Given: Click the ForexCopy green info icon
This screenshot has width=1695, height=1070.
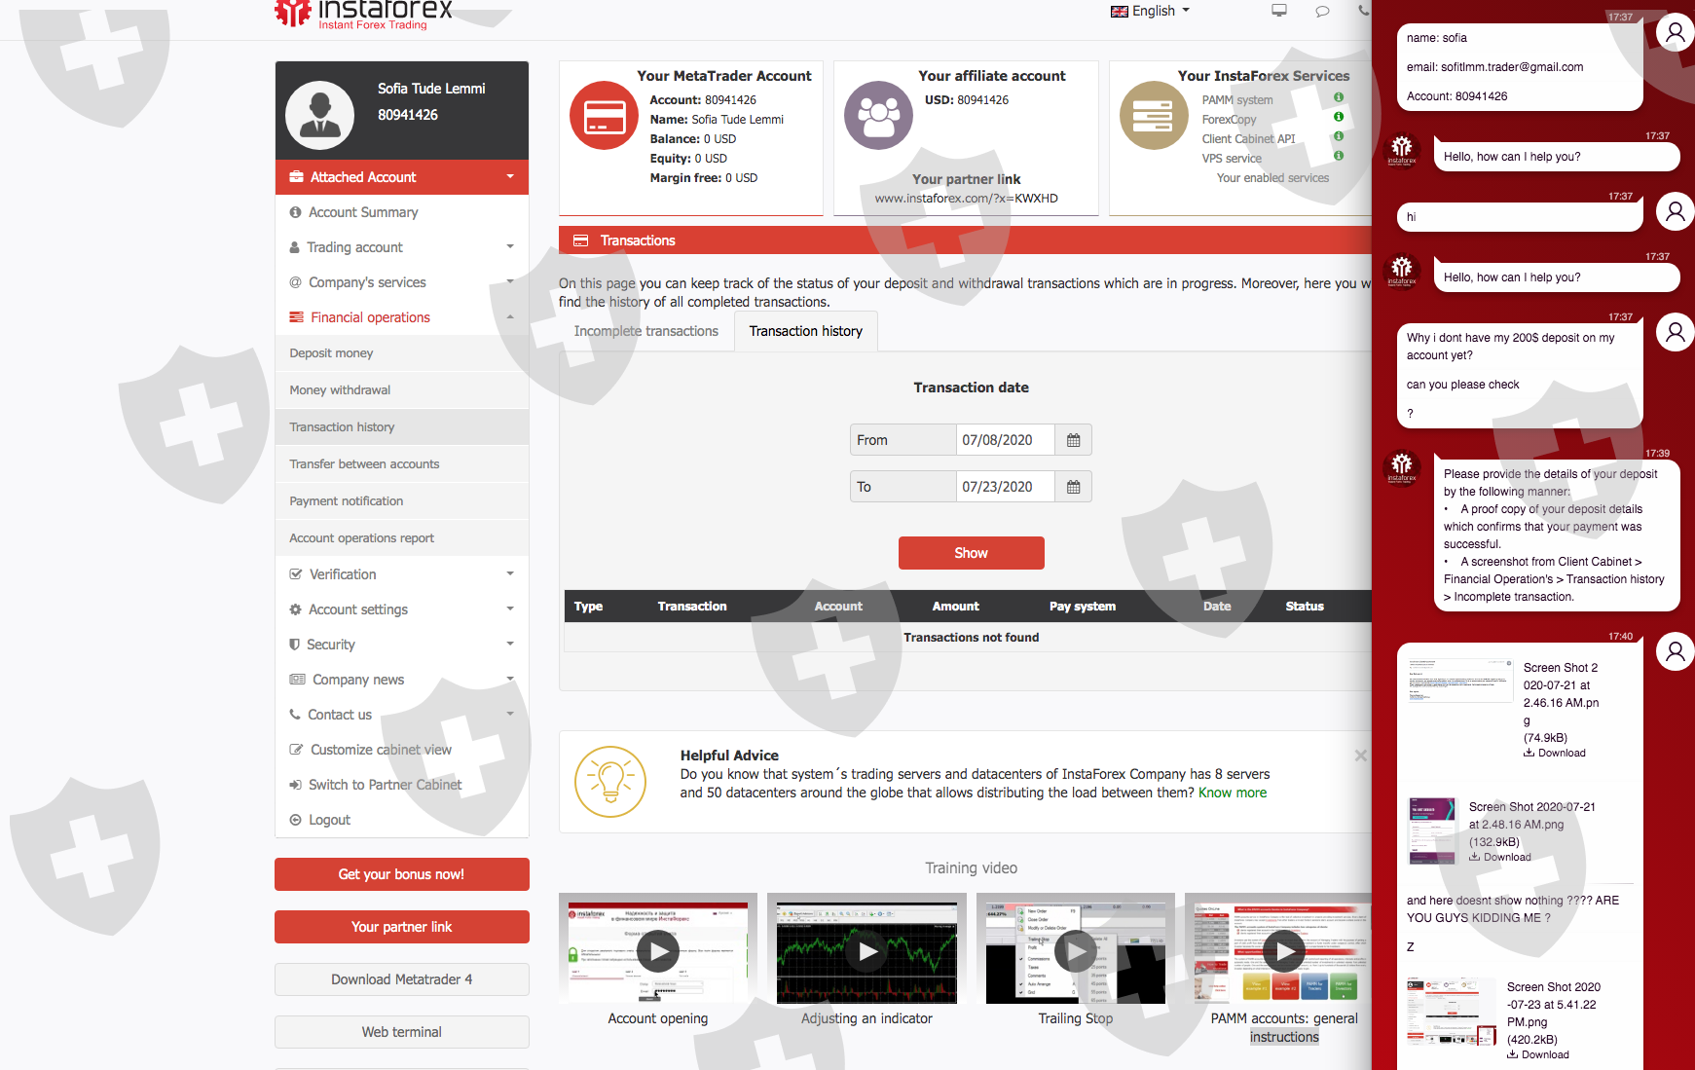Looking at the screenshot, I should 1339,117.
